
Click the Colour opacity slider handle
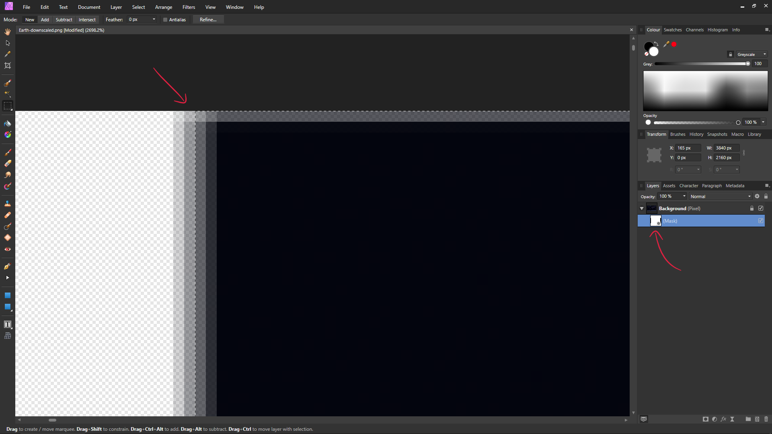[x=738, y=123]
